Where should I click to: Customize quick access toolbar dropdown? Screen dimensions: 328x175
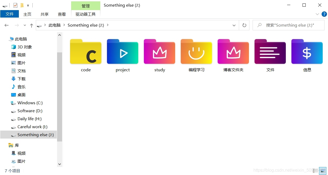click(28, 6)
